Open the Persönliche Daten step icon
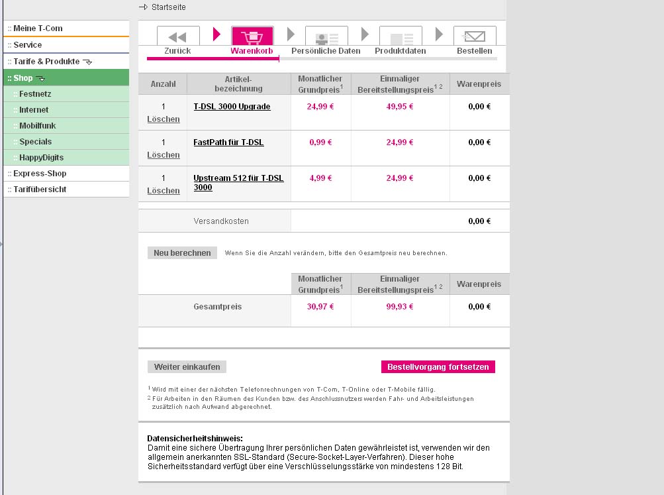 [326, 36]
